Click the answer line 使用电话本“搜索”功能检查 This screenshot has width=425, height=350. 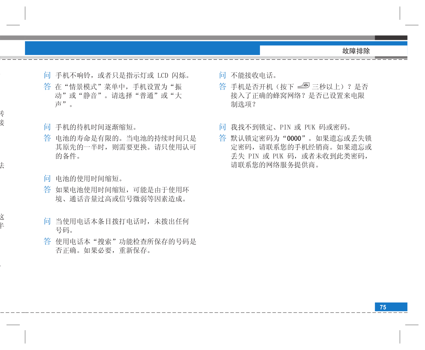click(126, 242)
